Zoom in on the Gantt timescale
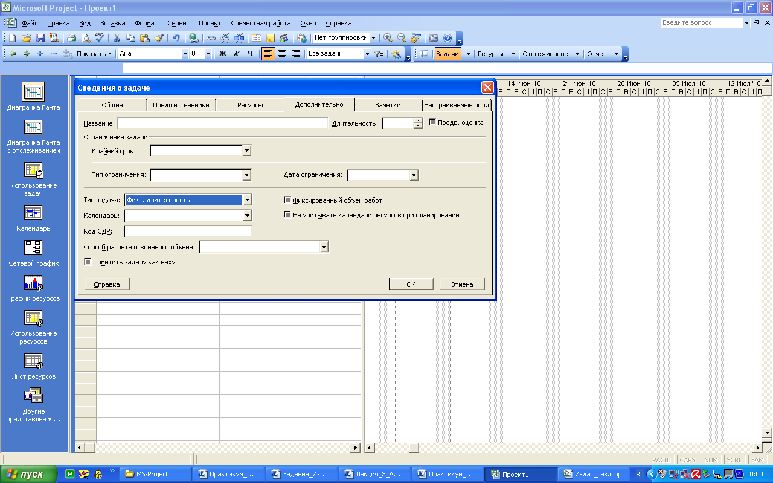 point(388,37)
